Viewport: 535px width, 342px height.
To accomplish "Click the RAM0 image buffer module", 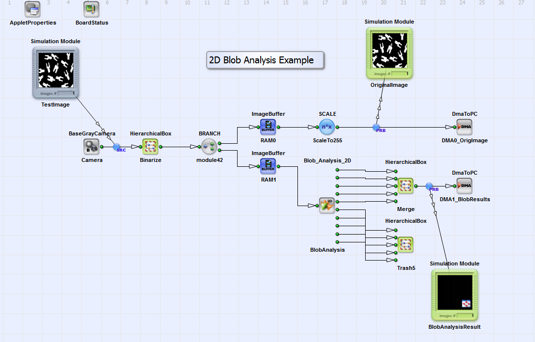I will pos(268,127).
